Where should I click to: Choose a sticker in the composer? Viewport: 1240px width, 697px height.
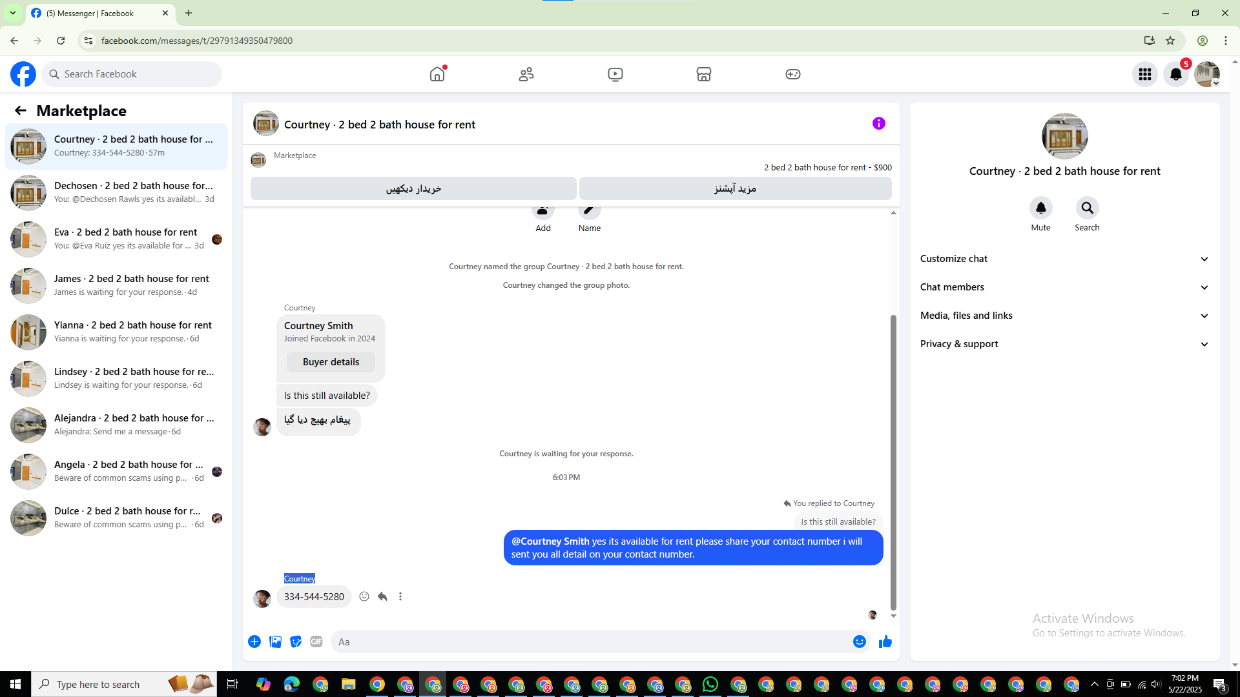click(296, 641)
